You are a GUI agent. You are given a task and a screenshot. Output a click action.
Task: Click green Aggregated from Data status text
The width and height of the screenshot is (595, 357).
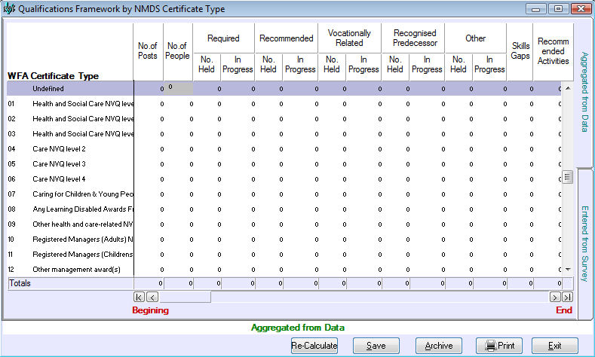click(298, 328)
